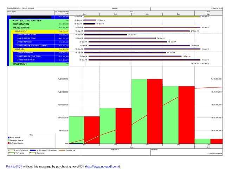Click the PILING WORKS cost value cell
239x169 pixels.
(62, 28)
